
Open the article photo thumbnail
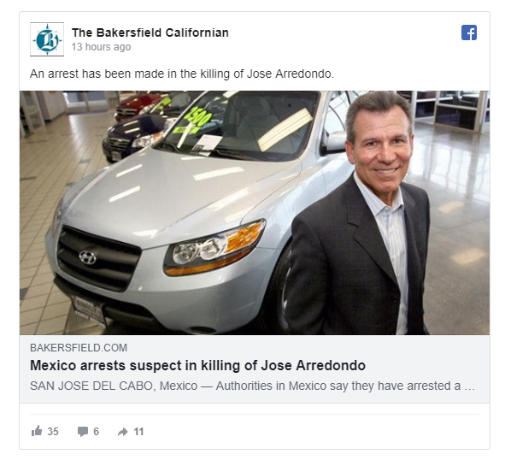tap(255, 213)
